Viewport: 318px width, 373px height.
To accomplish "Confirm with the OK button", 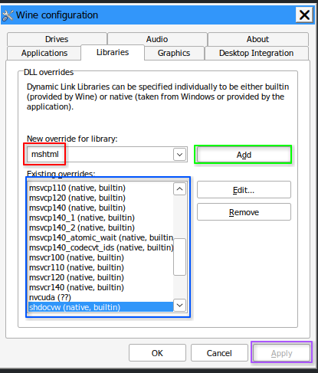I will [157, 353].
